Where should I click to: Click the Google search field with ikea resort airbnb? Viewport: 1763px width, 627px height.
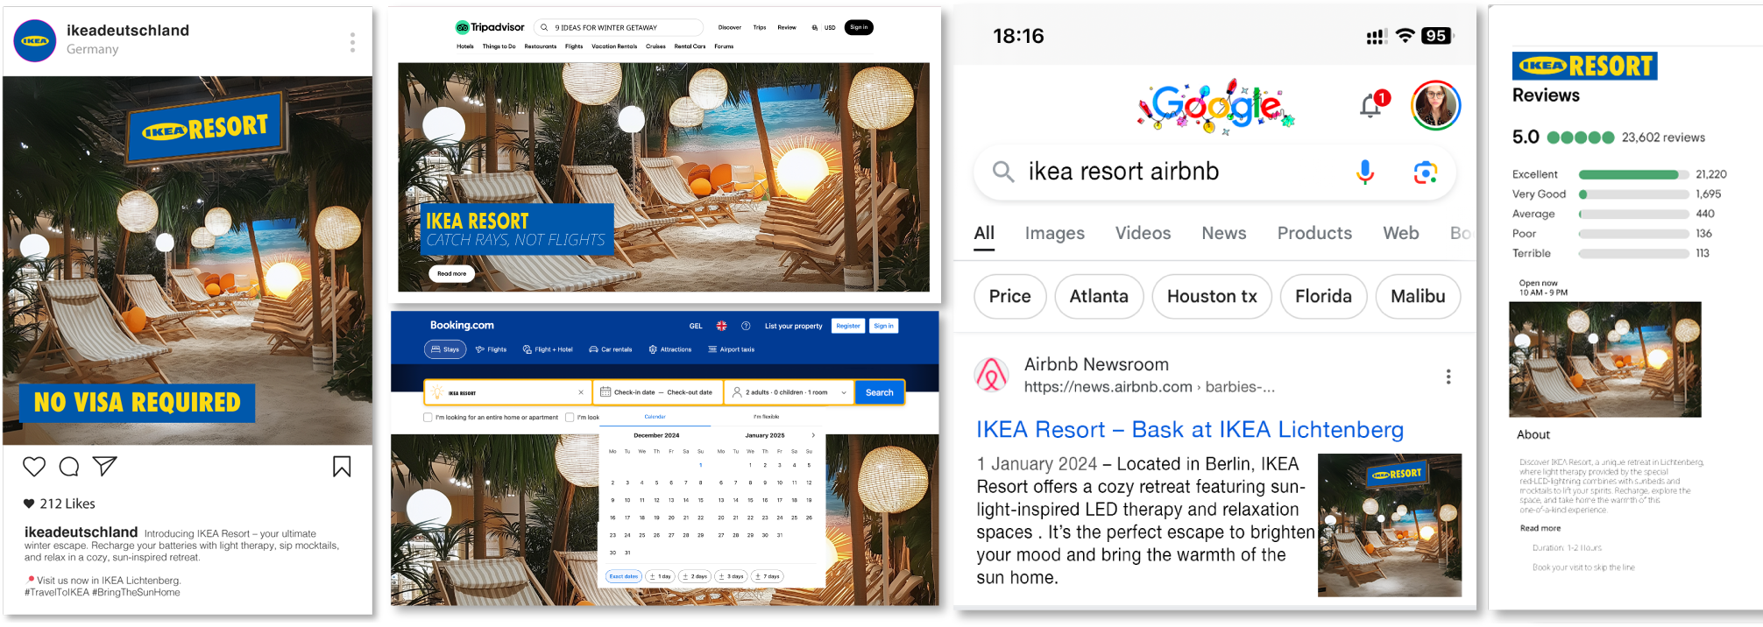[x=1214, y=172]
